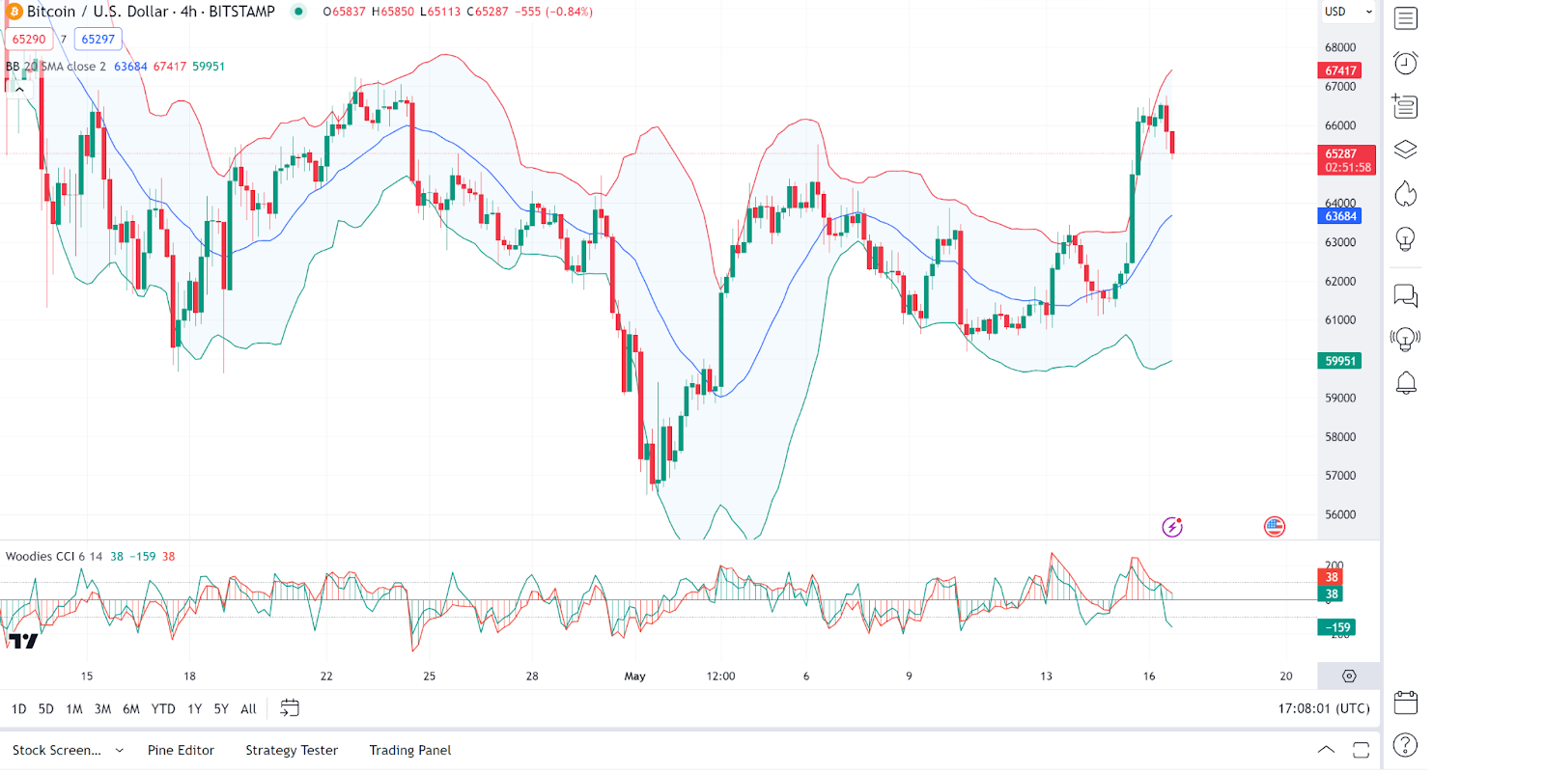Open the Ideas lightbulb icon

coord(1405,239)
